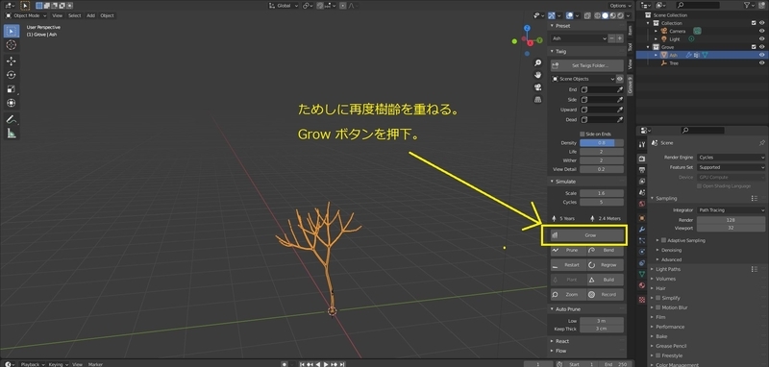Open the viewport Object menu

pos(107,15)
